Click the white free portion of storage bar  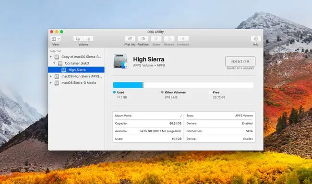[x=198, y=85]
